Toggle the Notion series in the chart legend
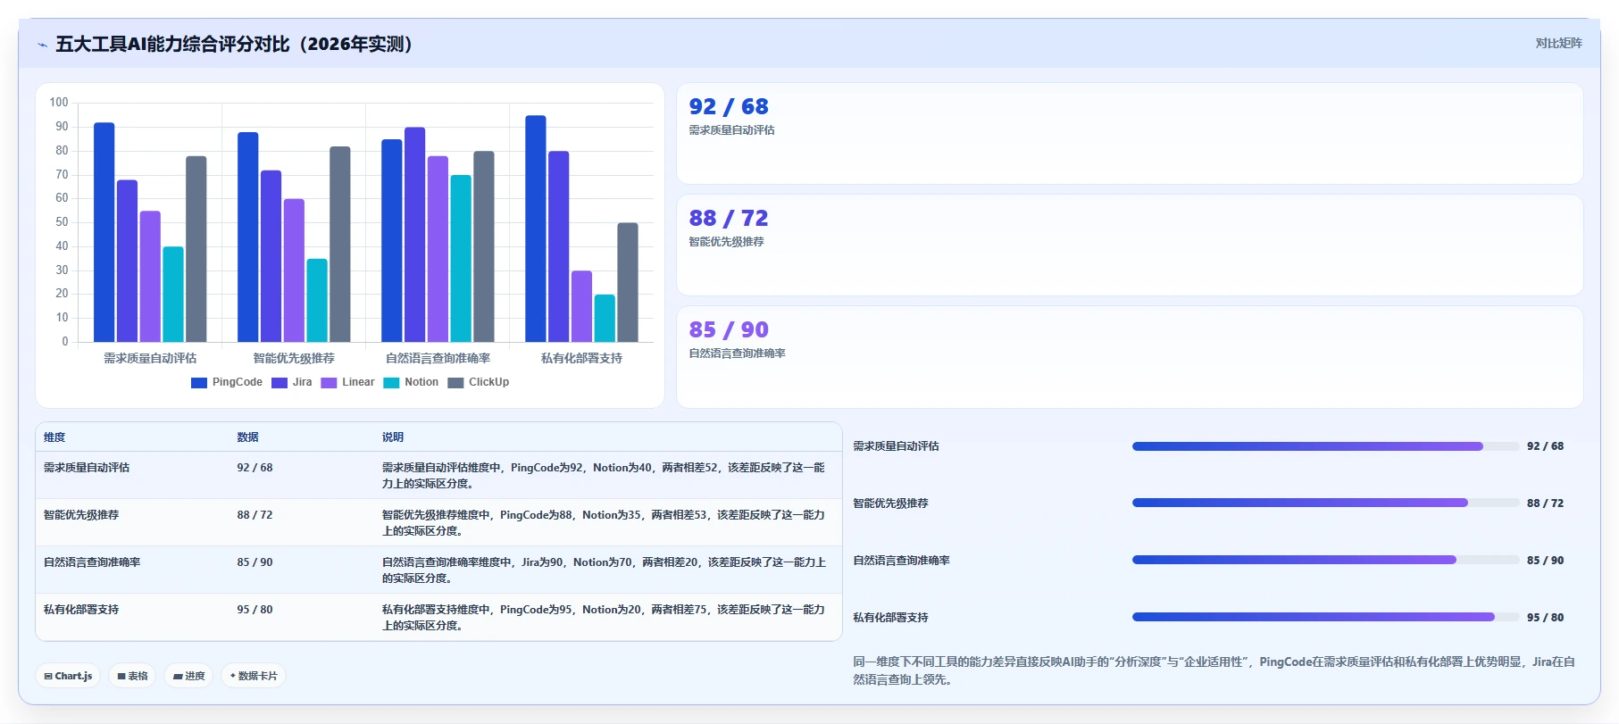Screen dimensions: 1619x724 [x=412, y=382]
